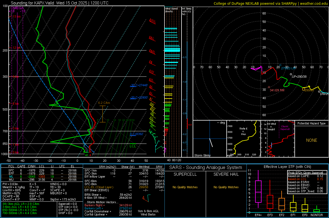Click the 'Corfidi Downshear = 296/76 kt' line
Screen dimensions: 329x218
(x=108, y=212)
